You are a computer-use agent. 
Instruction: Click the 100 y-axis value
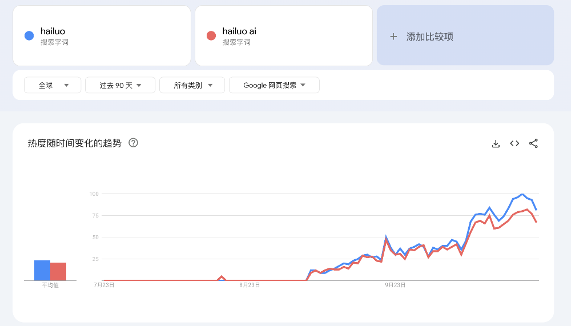94,194
